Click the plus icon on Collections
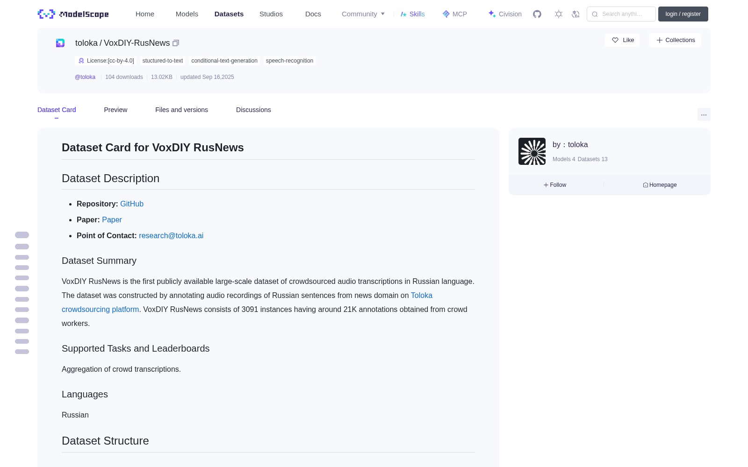 coord(659,40)
